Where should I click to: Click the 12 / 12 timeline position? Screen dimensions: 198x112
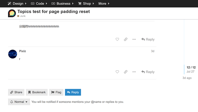pyautogui.click(x=191, y=67)
